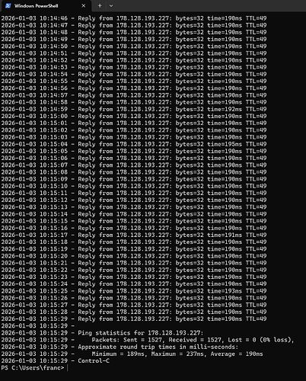The image size is (306, 381).
Task: Click the reply line showing time=191ms
Action: pos(134,235)
